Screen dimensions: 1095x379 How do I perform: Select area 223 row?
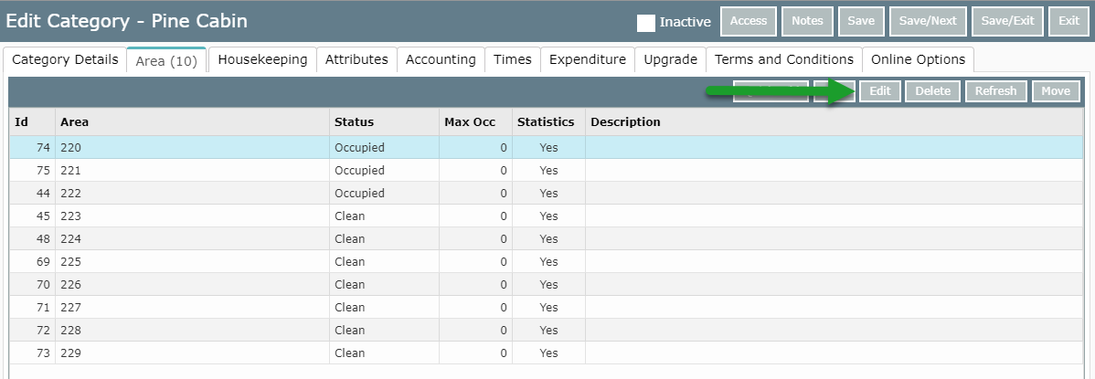tap(546, 216)
